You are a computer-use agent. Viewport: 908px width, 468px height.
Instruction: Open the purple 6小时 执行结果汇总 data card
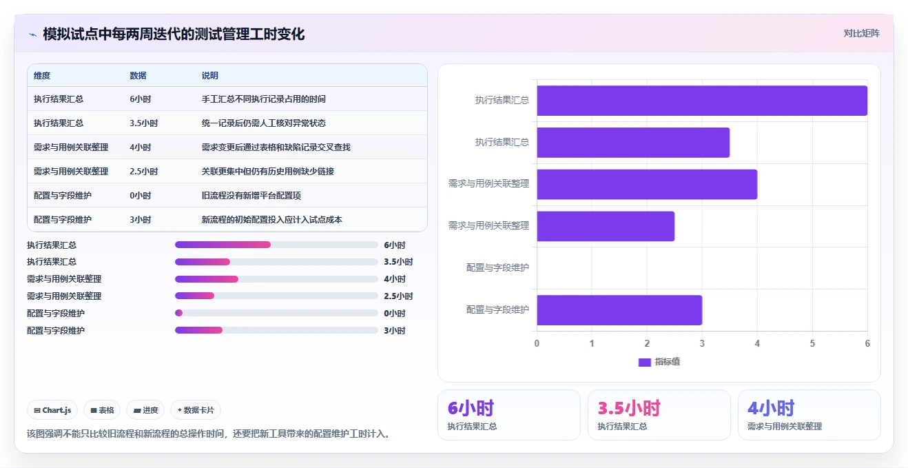coord(509,415)
